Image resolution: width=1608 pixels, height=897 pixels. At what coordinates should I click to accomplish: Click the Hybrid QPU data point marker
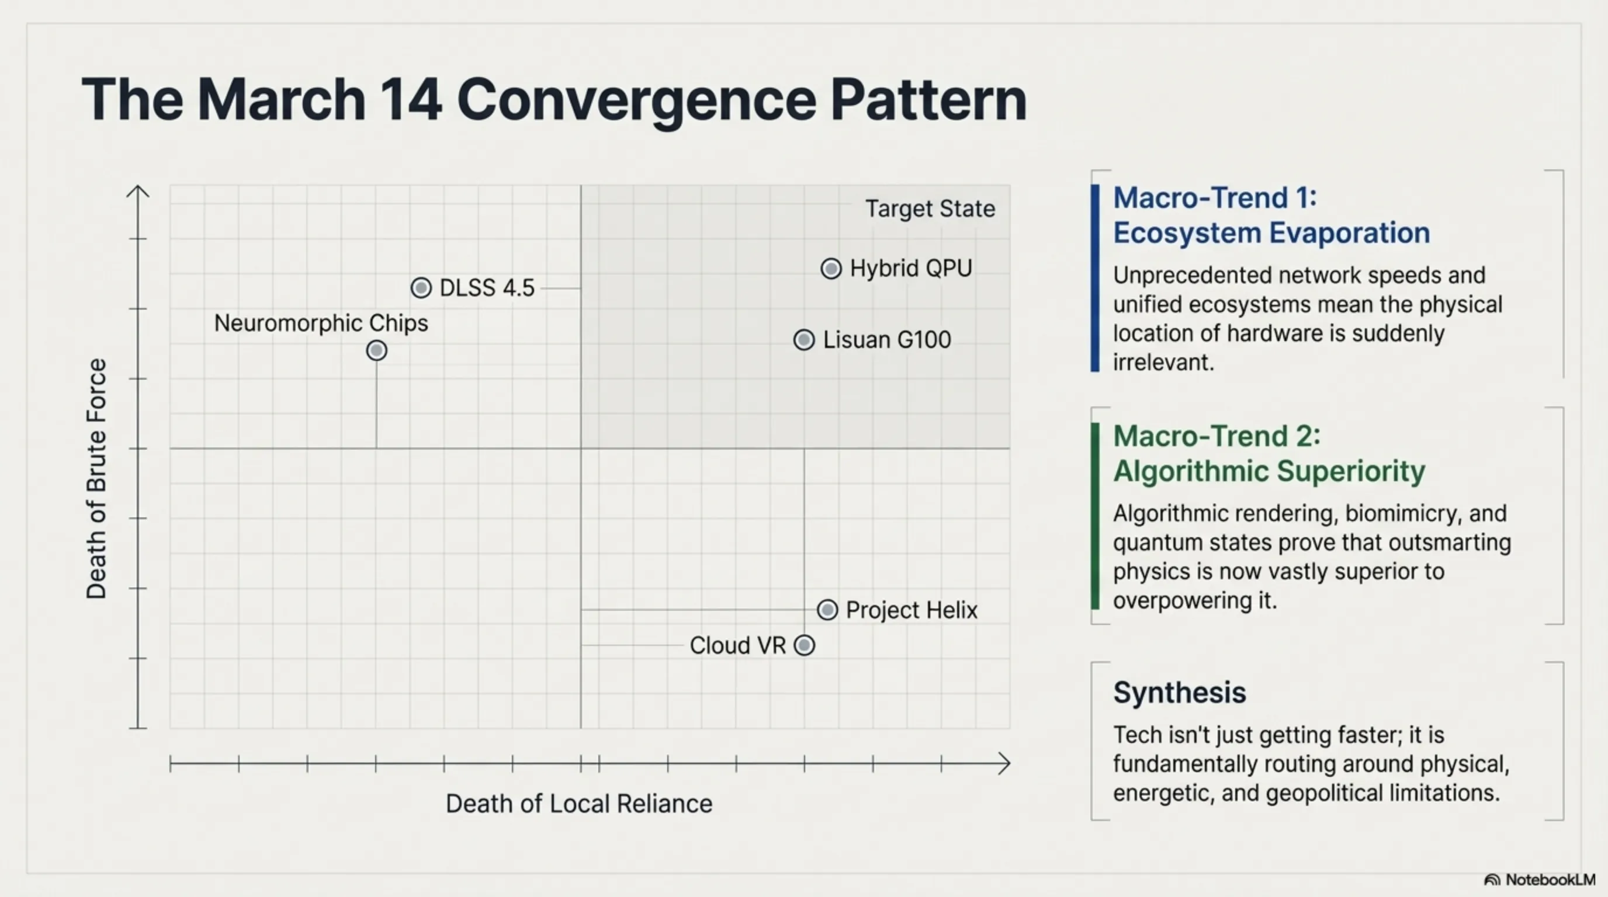coord(831,269)
